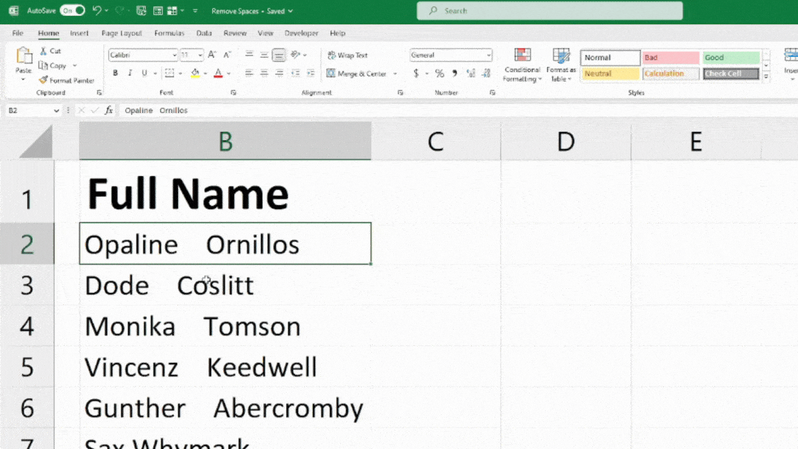Click the Increase Decimal icon
This screenshot has width=798, height=449.
click(470, 73)
